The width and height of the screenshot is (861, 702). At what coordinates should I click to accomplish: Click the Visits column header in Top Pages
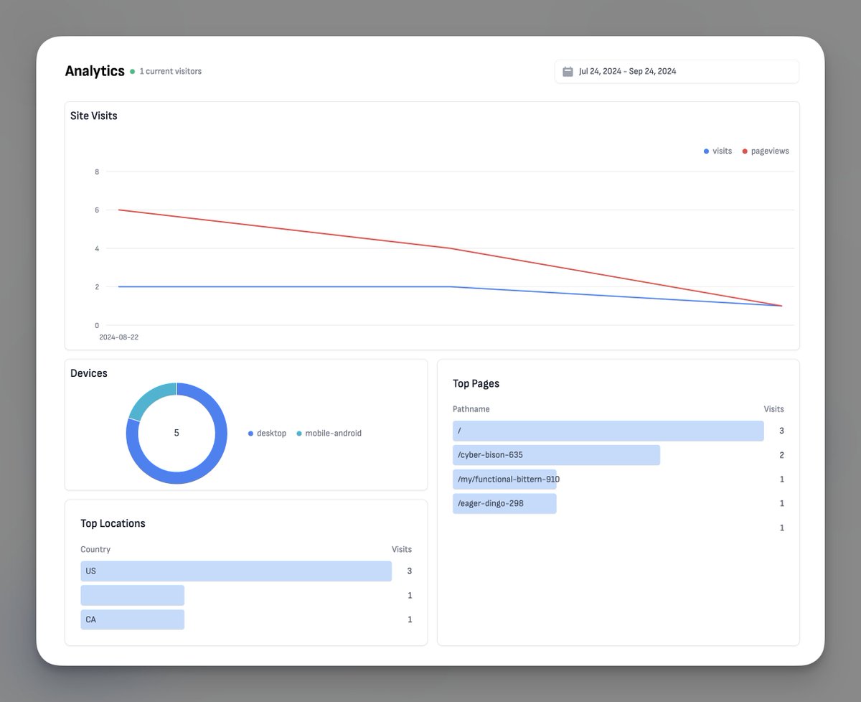(773, 409)
